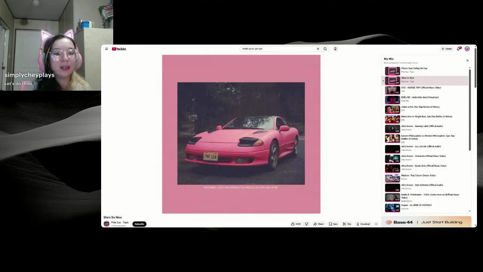Play 'Madeon - Pop Culture (Dance Video)'

426,178
